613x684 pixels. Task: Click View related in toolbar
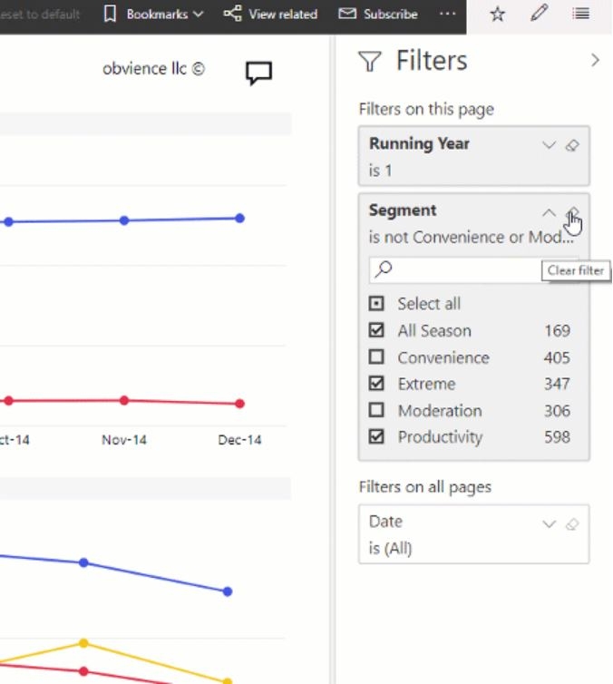pos(271,15)
